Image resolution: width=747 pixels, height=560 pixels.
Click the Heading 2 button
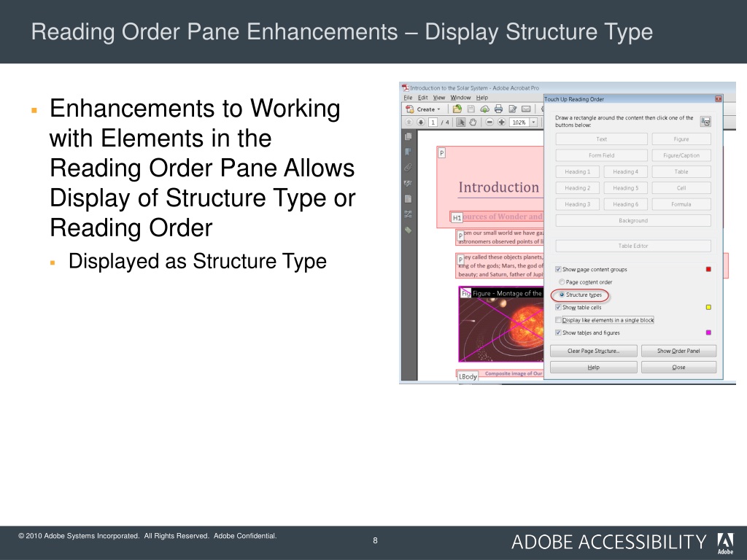(578, 188)
